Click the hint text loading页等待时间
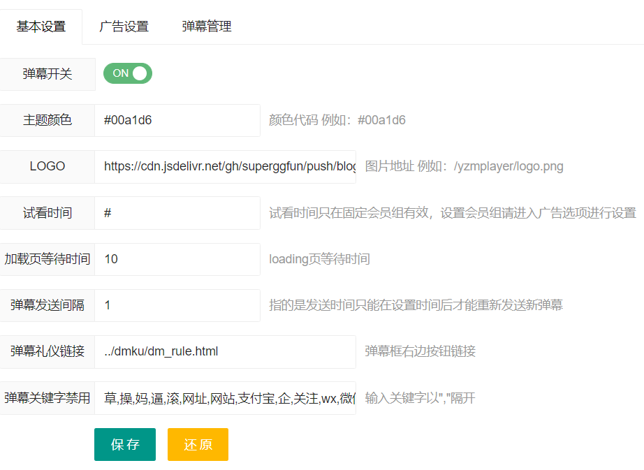This screenshot has height=470, width=644. point(319,259)
